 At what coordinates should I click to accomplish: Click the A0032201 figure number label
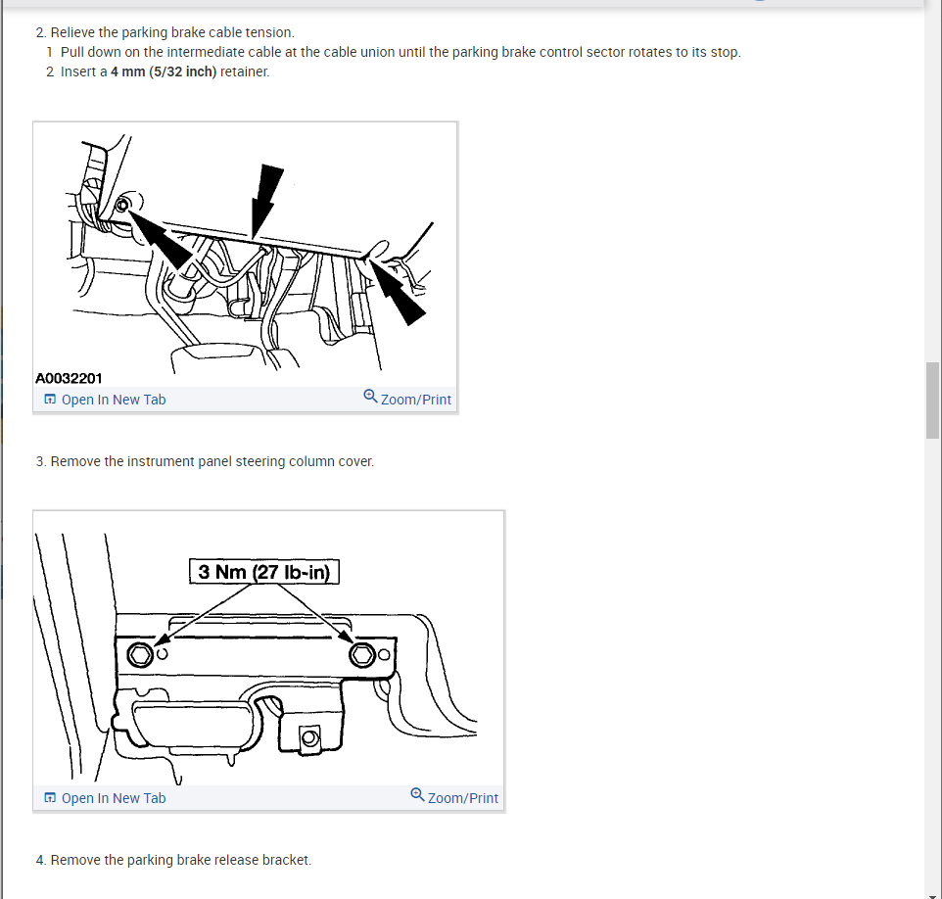pos(70,379)
